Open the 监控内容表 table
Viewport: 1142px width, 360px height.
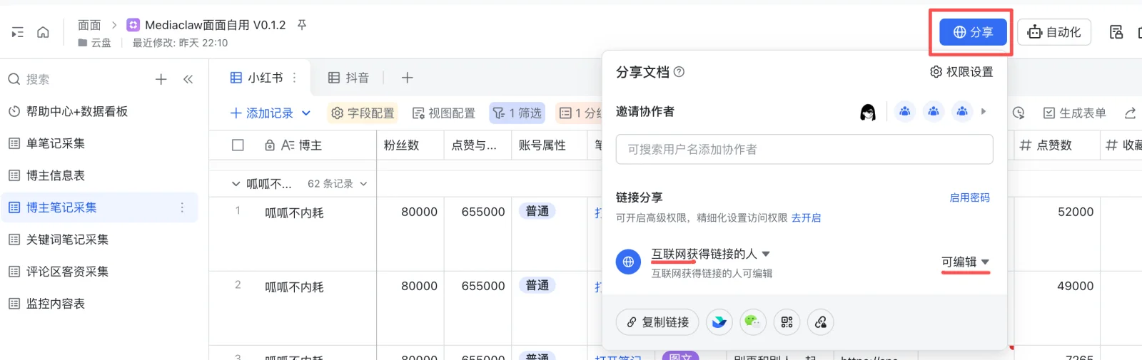[56, 304]
